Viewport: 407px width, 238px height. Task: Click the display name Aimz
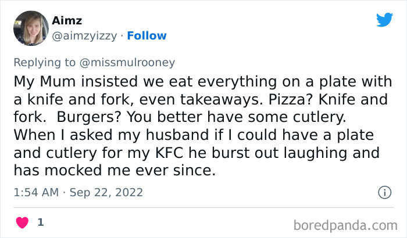pos(67,21)
